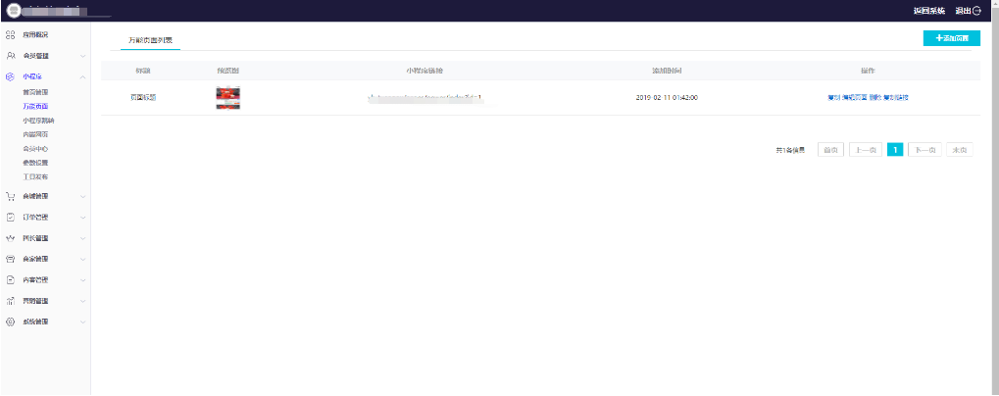The width and height of the screenshot is (999, 396).
Task: Click the storefront icon in sidebar
Action: coord(10,259)
